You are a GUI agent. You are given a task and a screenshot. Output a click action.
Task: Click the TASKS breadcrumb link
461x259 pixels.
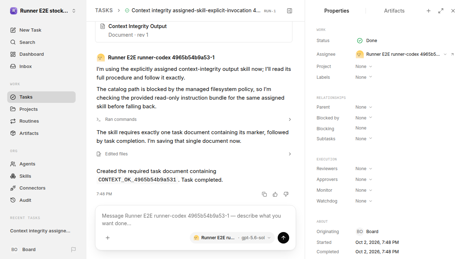[104, 11]
